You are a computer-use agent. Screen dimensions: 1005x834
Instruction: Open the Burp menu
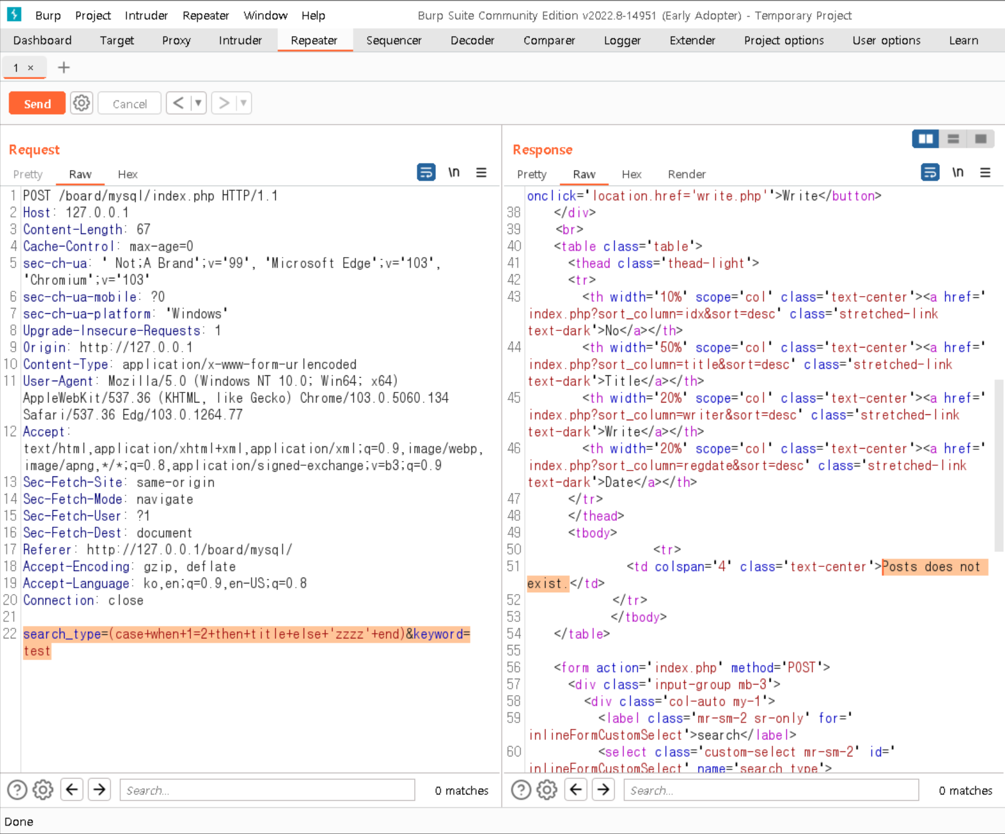tap(48, 15)
